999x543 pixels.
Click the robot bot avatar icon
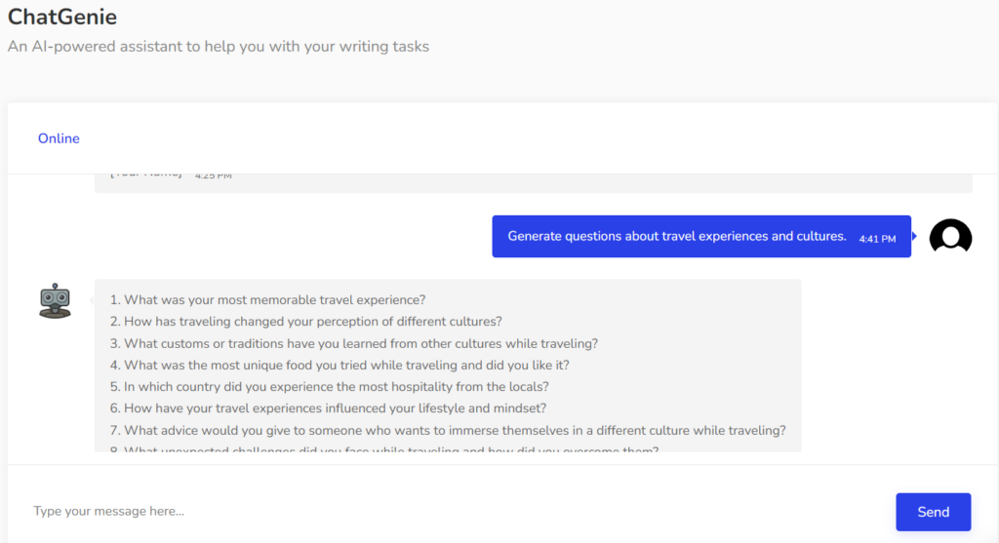pyautogui.click(x=55, y=300)
